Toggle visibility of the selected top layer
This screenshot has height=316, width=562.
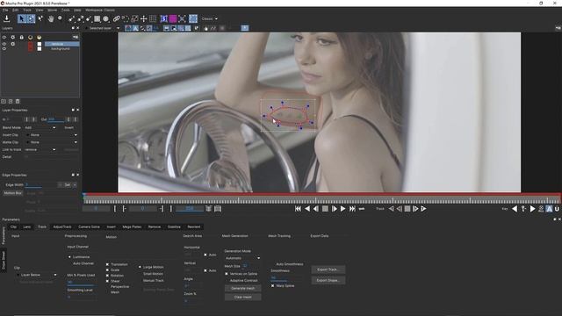[x=4, y=44]
